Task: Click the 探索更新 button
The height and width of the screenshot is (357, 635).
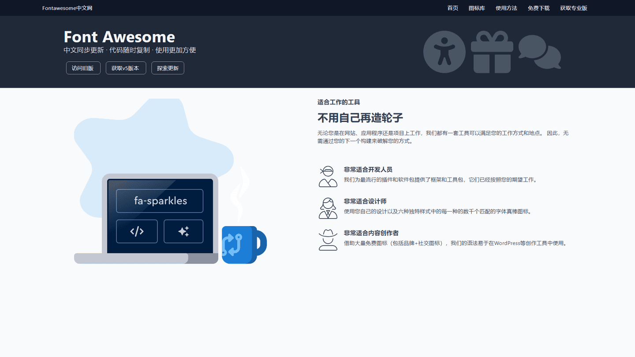Action: (x=168, y=68)
